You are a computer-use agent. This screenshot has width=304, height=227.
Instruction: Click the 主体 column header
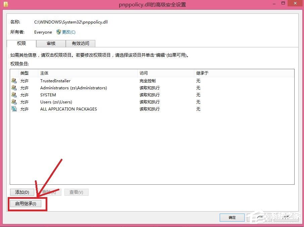44,73
